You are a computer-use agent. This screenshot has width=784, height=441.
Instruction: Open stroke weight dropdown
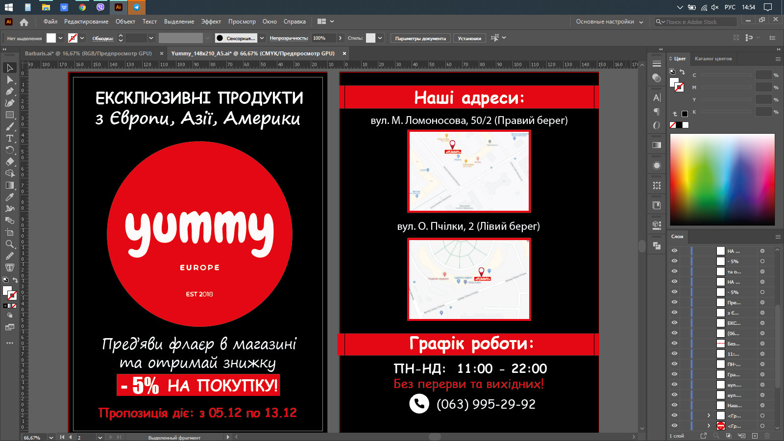point(151,38)
